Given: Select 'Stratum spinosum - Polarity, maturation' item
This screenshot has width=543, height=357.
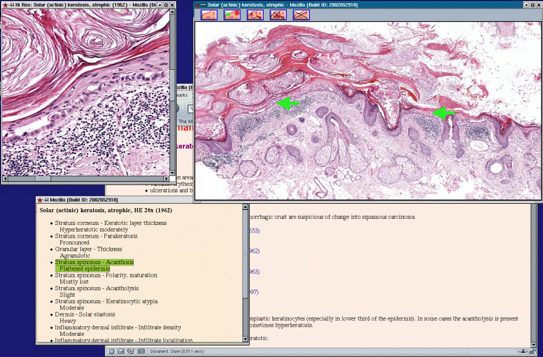Looking at the screenshot, I should coord(106,275).
